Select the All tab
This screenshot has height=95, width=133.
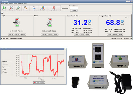pos(2,13)
